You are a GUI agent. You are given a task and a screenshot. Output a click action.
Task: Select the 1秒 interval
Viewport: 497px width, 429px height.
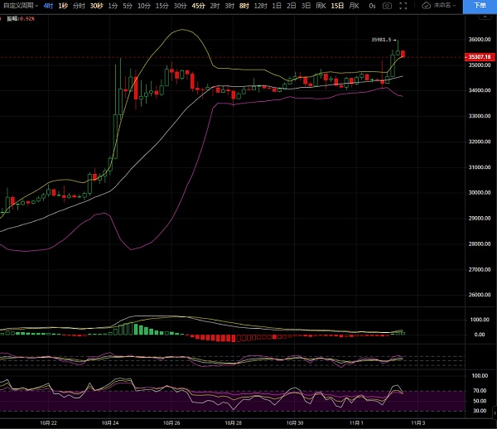[x=63, y=6]
